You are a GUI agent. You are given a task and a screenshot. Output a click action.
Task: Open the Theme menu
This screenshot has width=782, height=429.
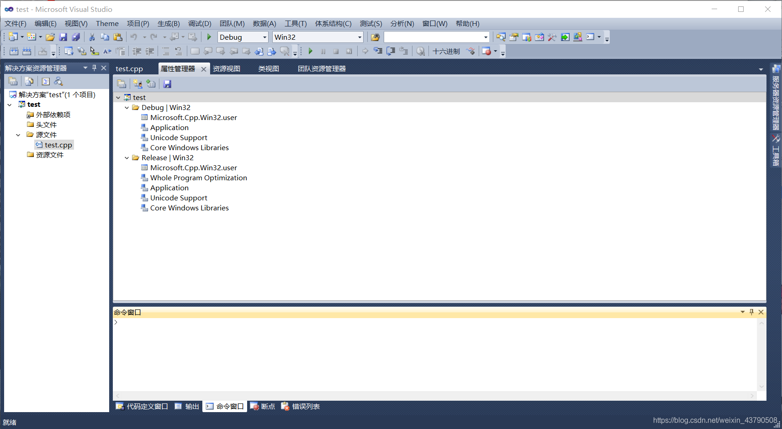(x=107, y=24)
